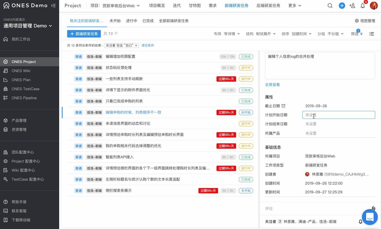Image resolution: width=381 pixels, height=229 pixels.
Task: Open the task 未读消息界面的动态和讨论
Action: point(128,123)
